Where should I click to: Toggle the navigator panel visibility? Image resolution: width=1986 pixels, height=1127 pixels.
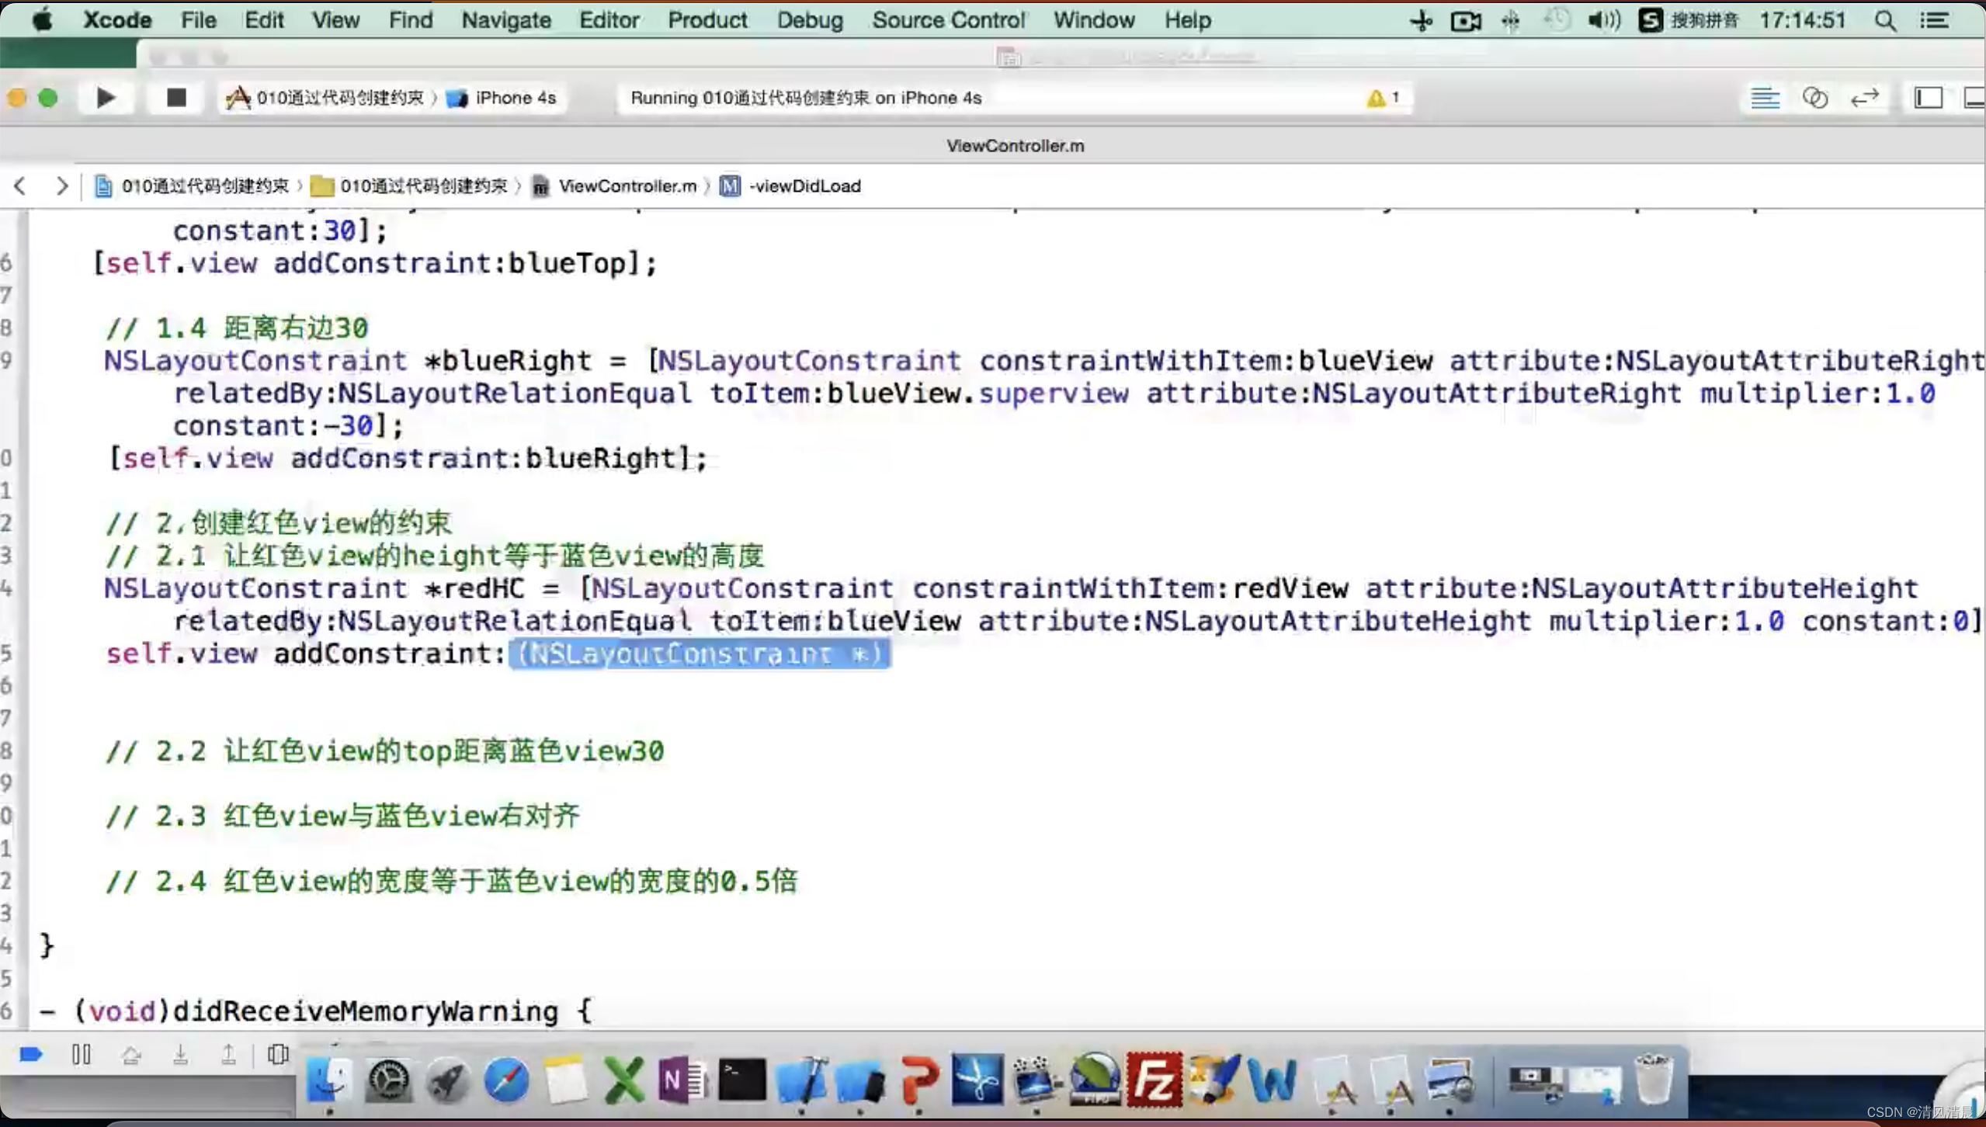click(x=1928, y=98)
